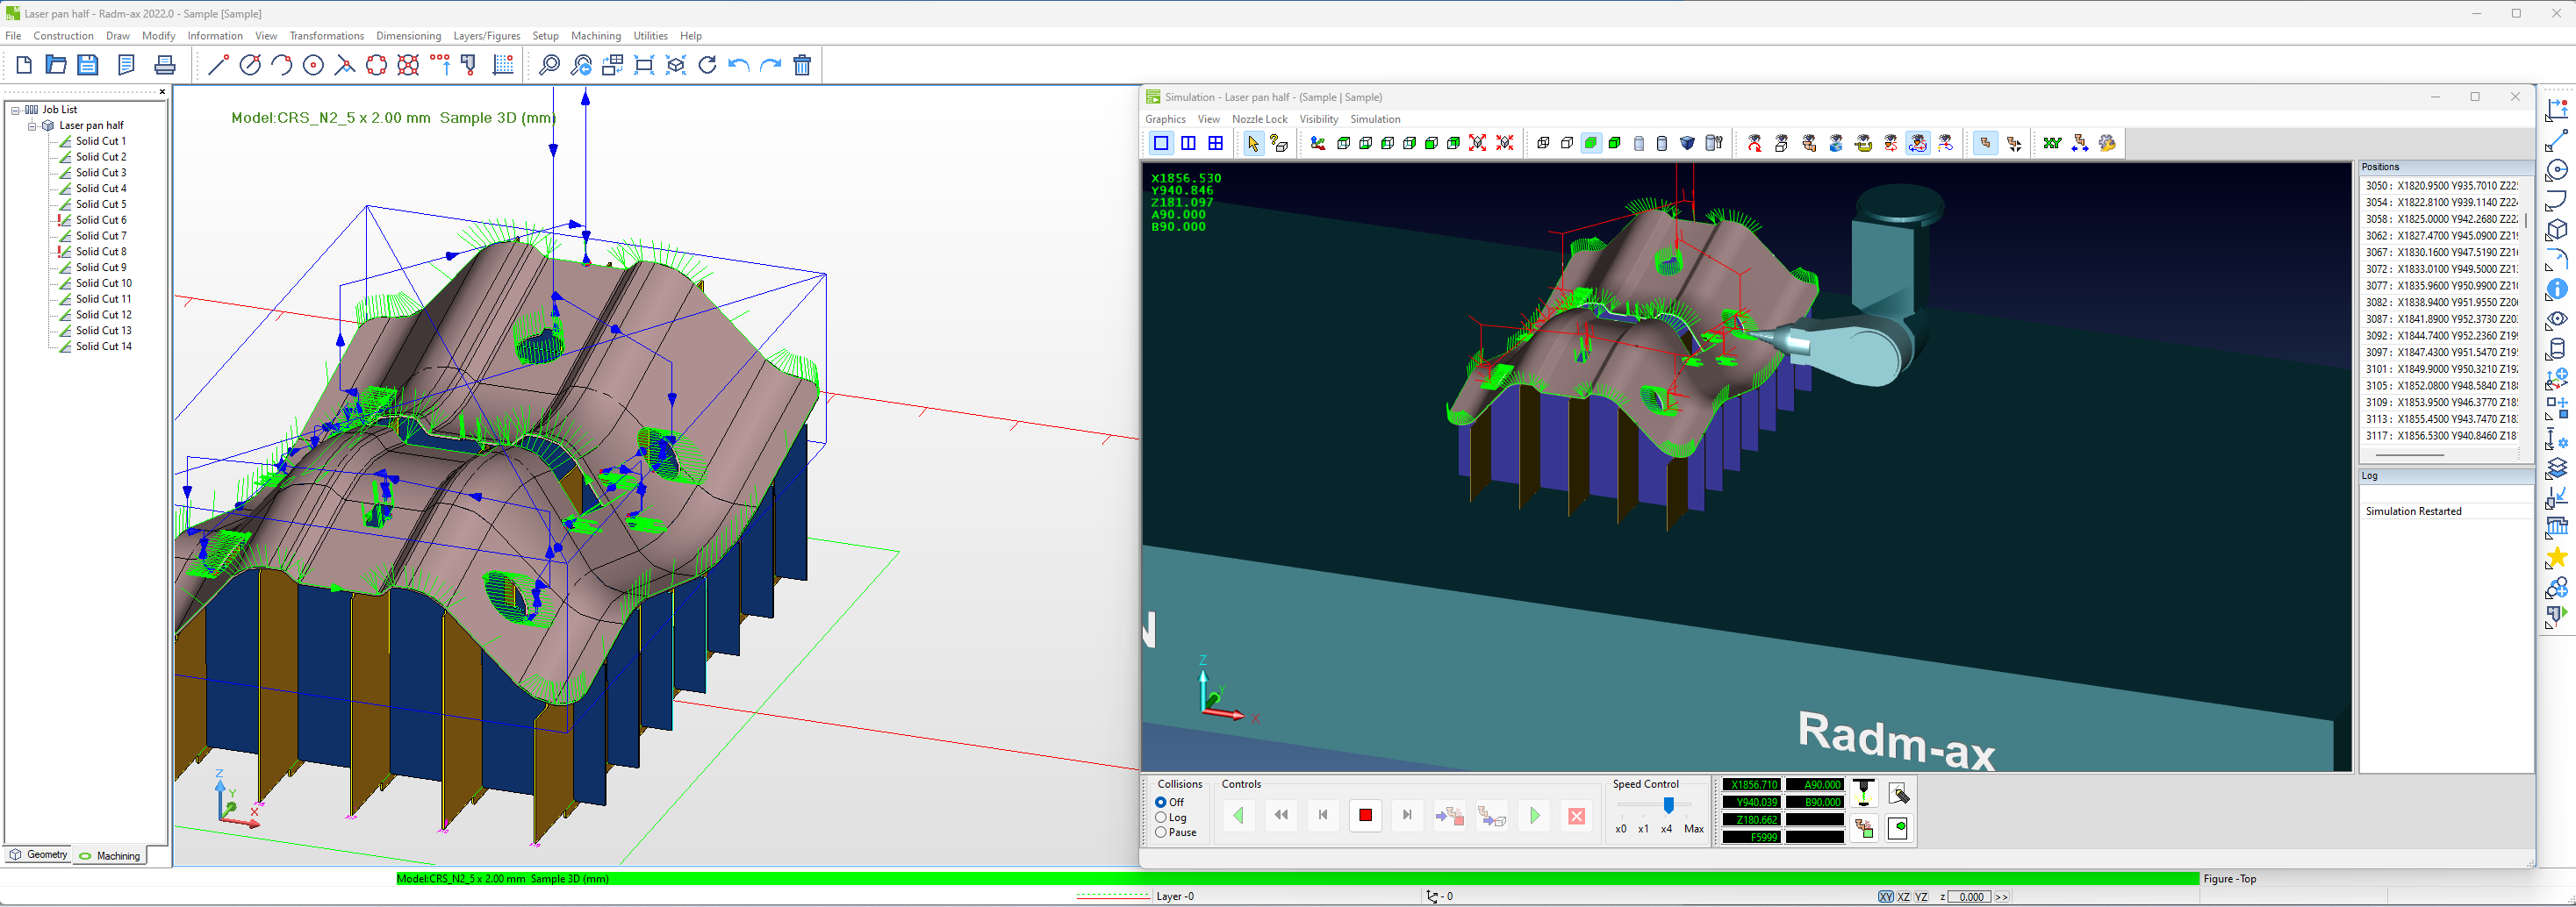Set Collisions to Pause
The height and width of the screenshot is (907, 2576).
coord(1161,833)
